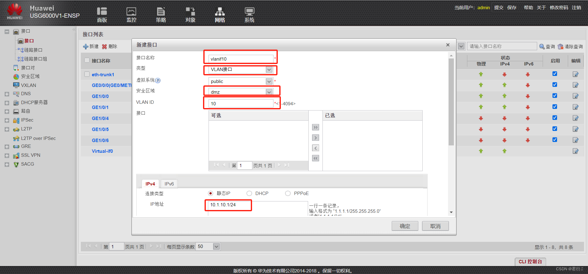The height and width of the screenshot is (274, 588).
Task: Click the single left arrow remove button
Action: click(x=315, y=148)
